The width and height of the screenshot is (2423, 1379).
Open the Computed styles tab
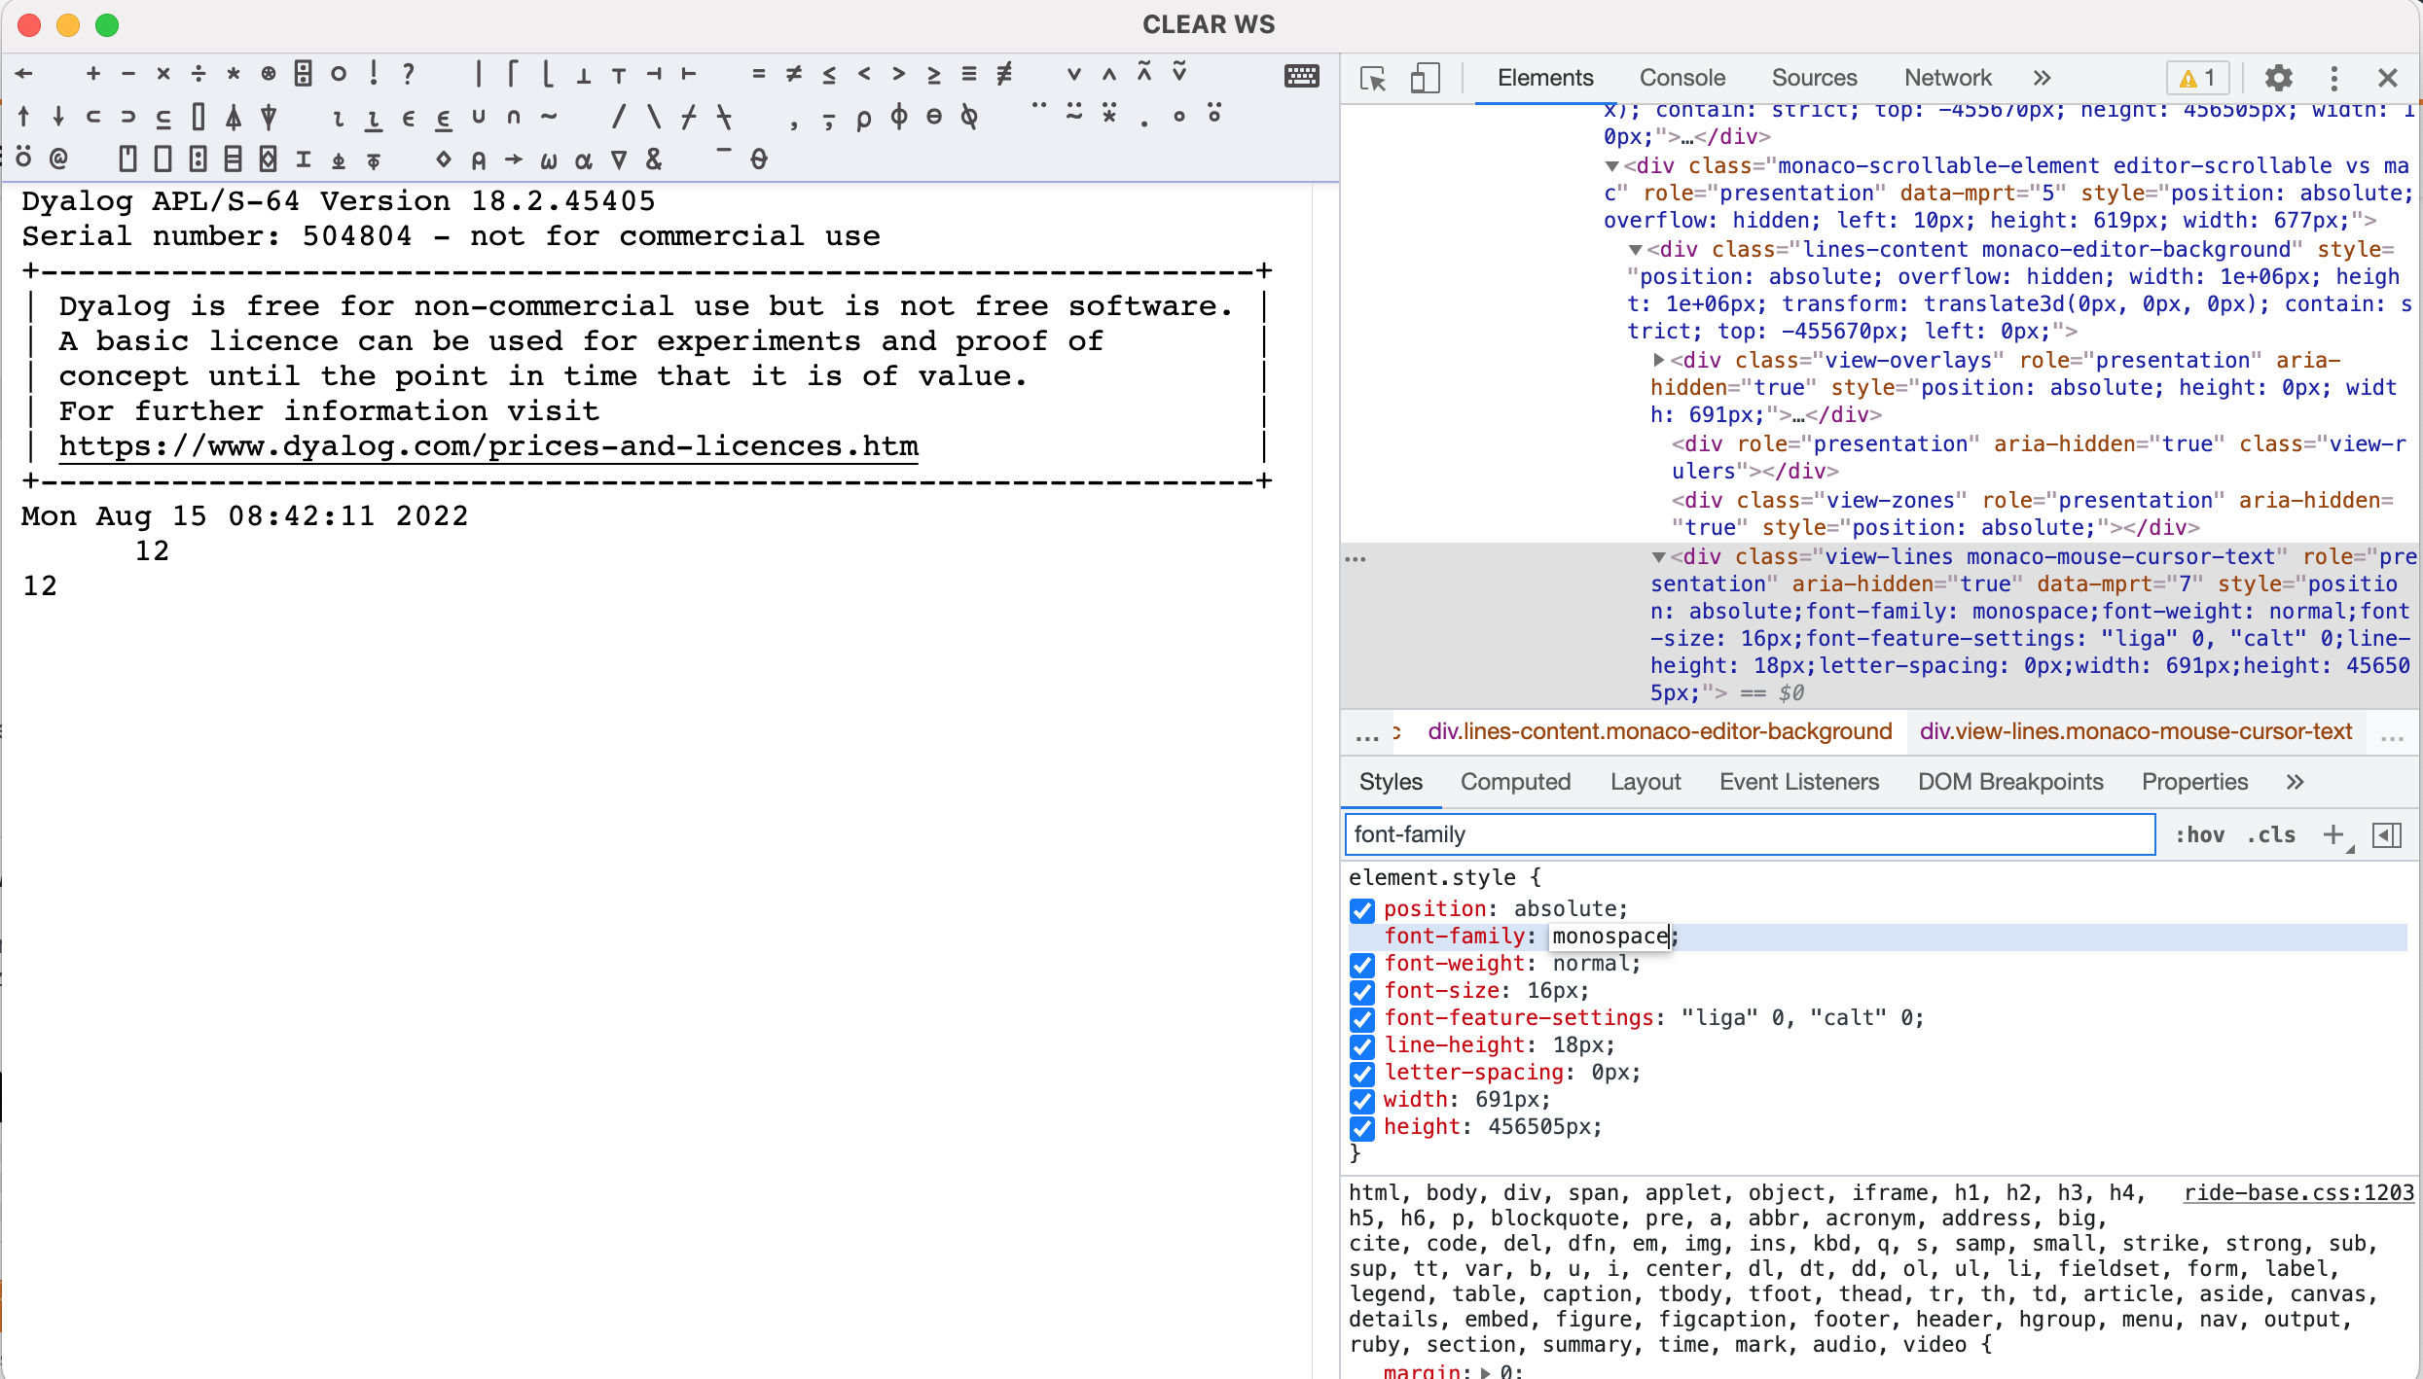pyautogui.click(x=1515, y=782)
